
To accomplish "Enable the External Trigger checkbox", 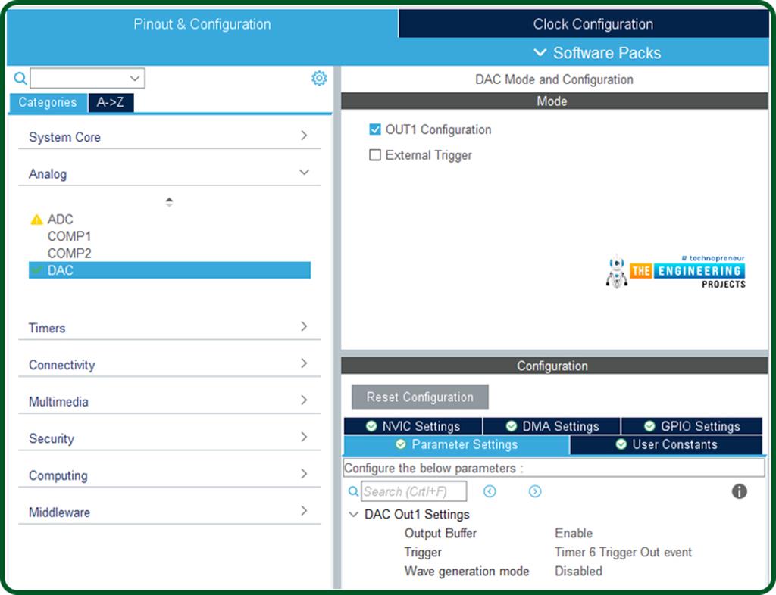I will [x=375, y=155].
